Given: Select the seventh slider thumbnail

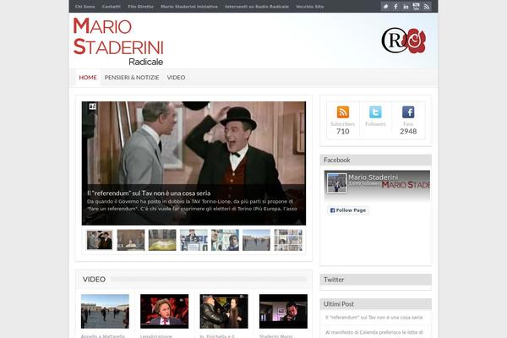Looking at the screenshot, I should [x=288, y=240].
